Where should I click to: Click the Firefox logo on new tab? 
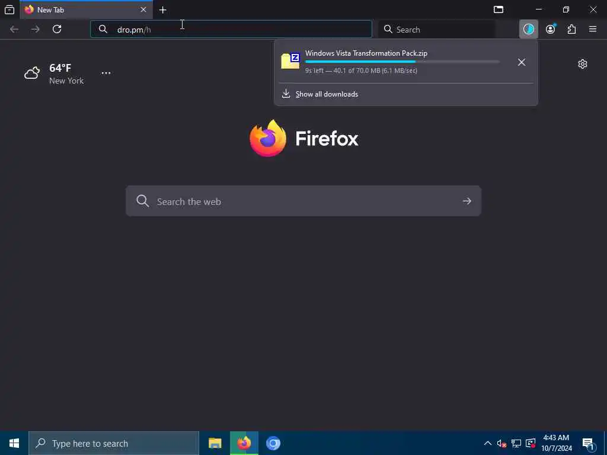click(x=304, y=138)
